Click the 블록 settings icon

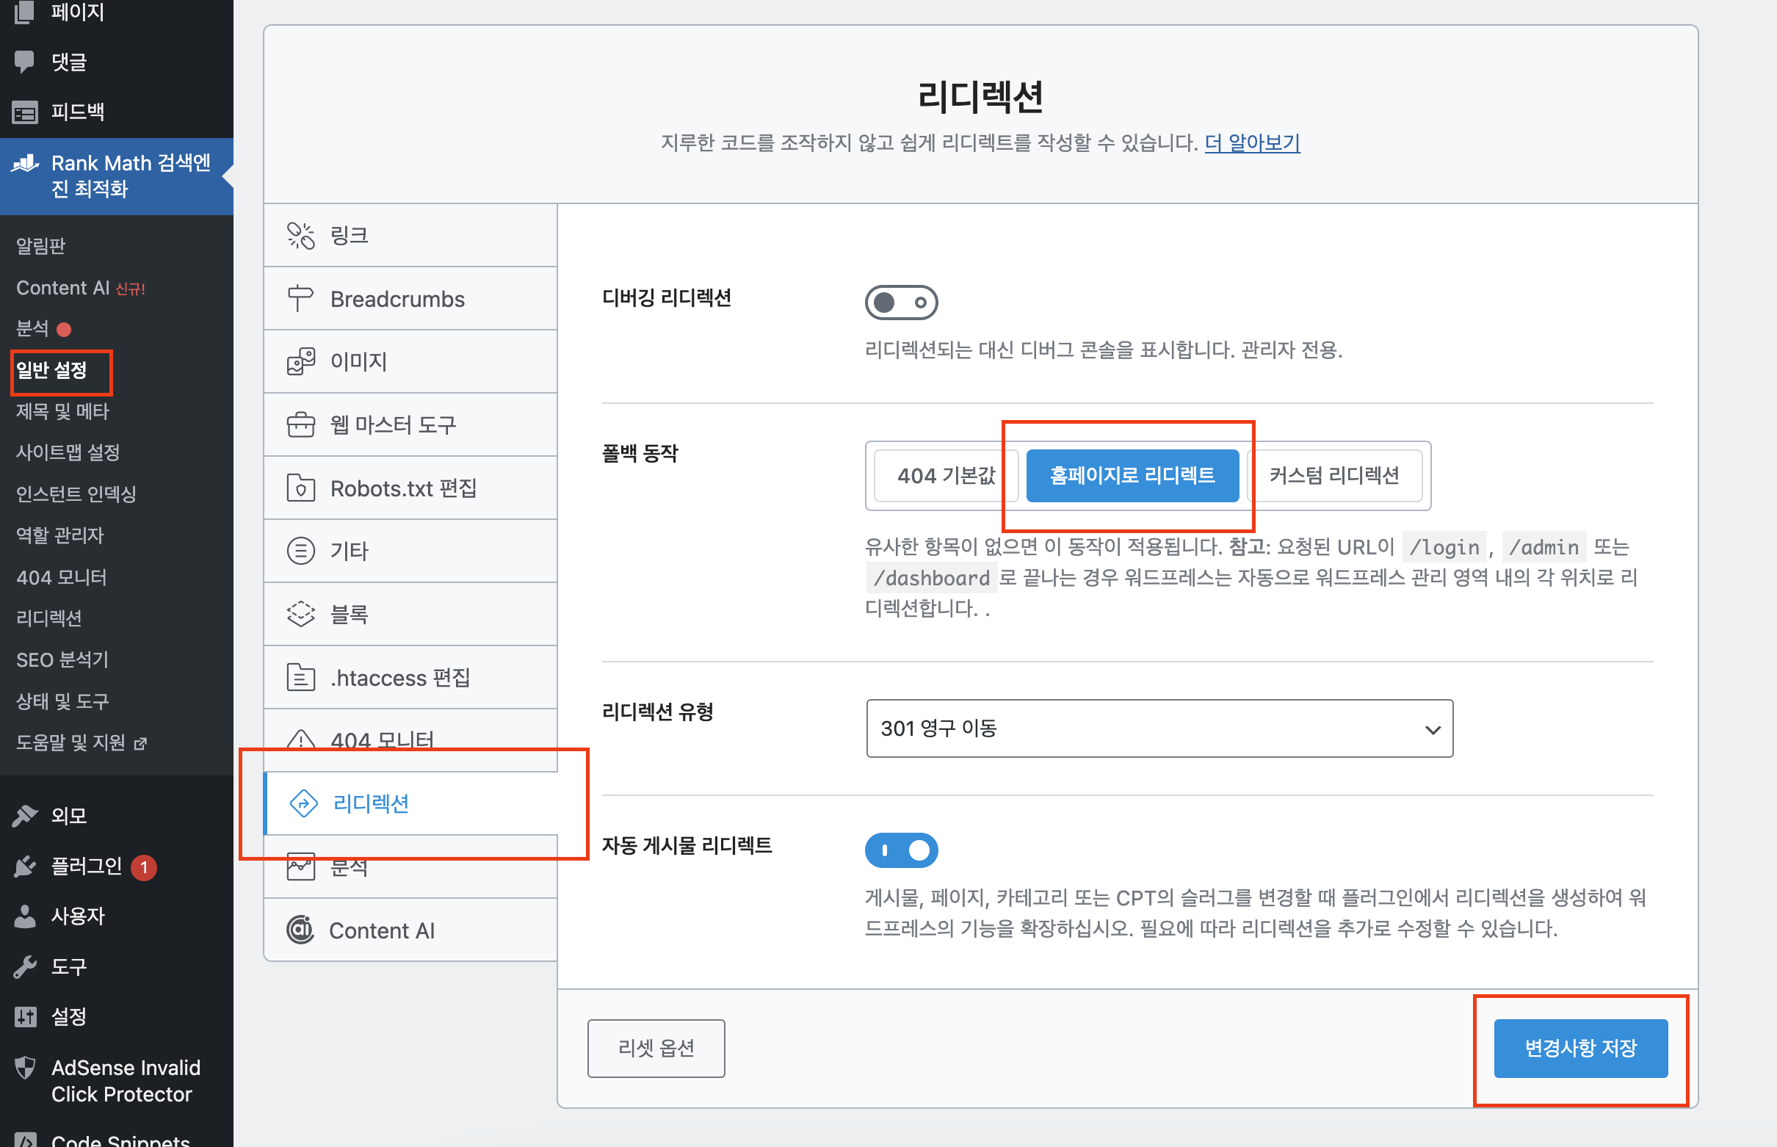300,614
